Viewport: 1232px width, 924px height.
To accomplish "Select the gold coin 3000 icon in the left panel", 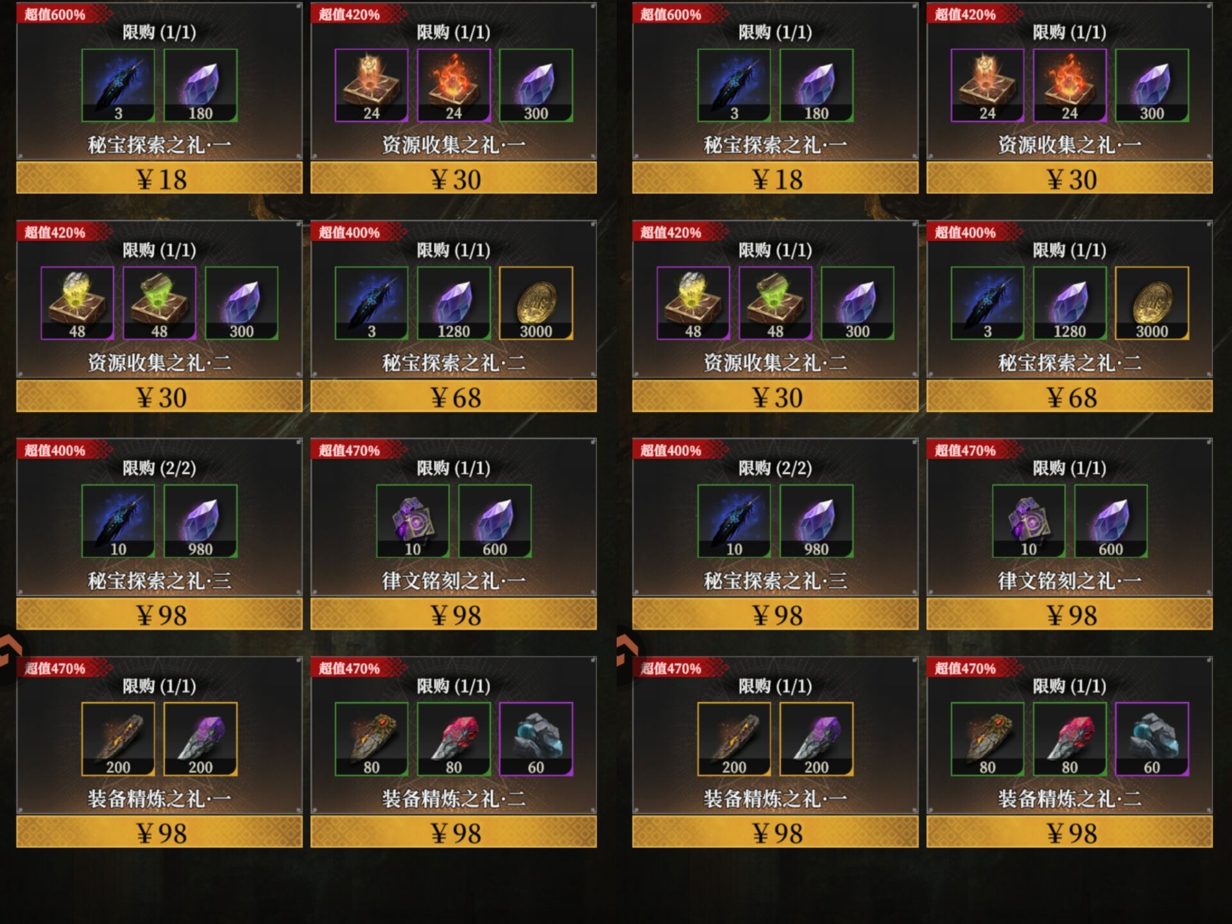I will 536,303.
